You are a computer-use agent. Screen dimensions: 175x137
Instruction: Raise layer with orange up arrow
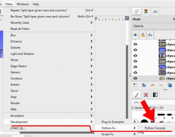pyautogui.click(x=153, y=85)
